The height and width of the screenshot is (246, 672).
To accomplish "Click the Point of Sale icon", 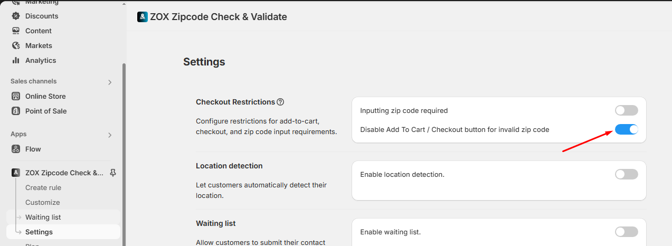I will [16, 111].
